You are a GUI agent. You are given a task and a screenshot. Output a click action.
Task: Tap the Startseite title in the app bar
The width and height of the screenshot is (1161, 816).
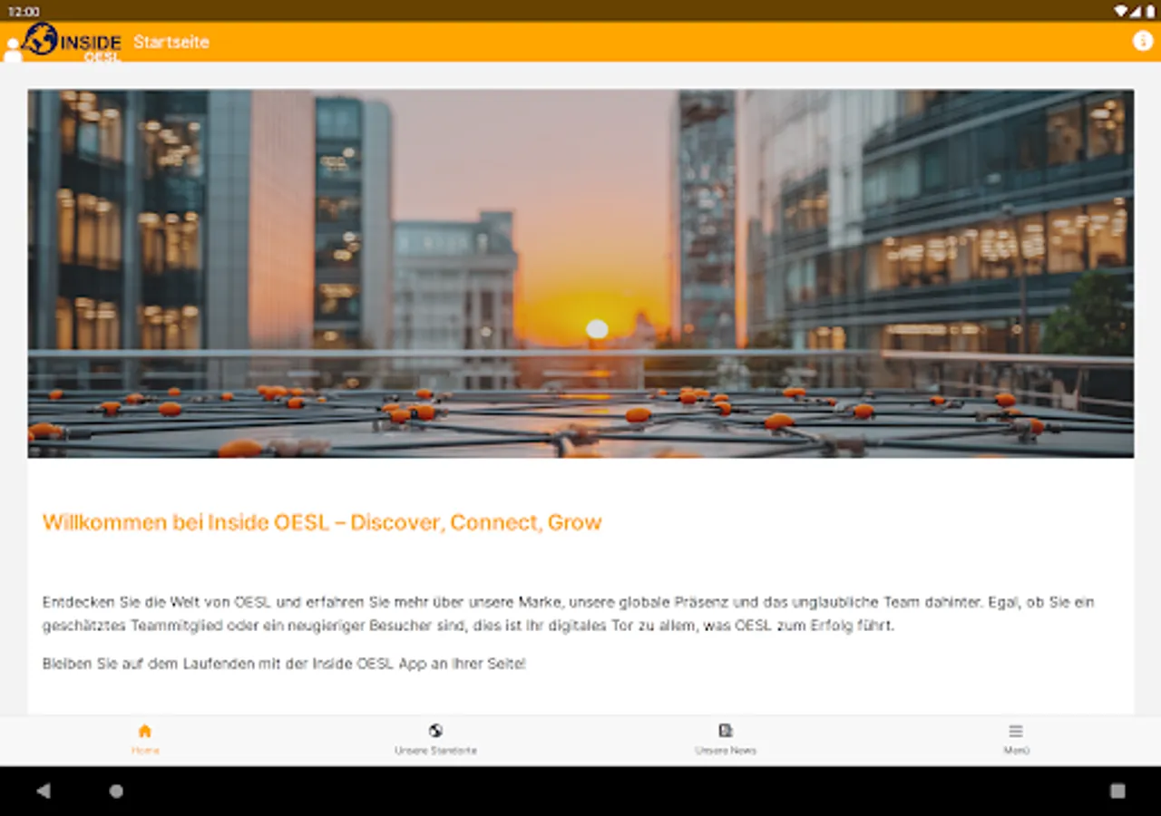pyautogui.click(x=171, y=42)
